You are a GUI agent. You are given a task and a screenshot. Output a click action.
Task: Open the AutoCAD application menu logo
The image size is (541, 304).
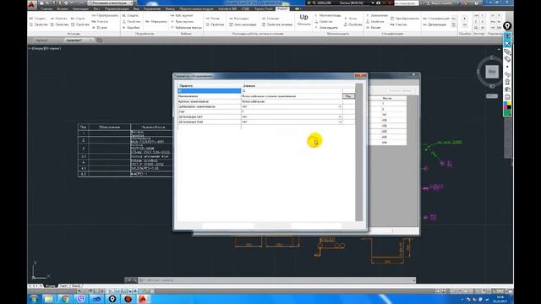[32, 4]
